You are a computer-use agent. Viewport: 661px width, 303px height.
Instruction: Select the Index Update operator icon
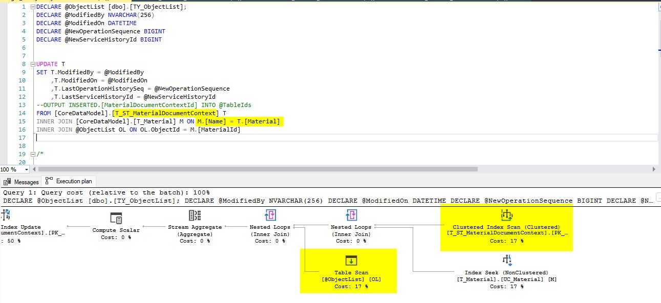click(x=6, y=215)
